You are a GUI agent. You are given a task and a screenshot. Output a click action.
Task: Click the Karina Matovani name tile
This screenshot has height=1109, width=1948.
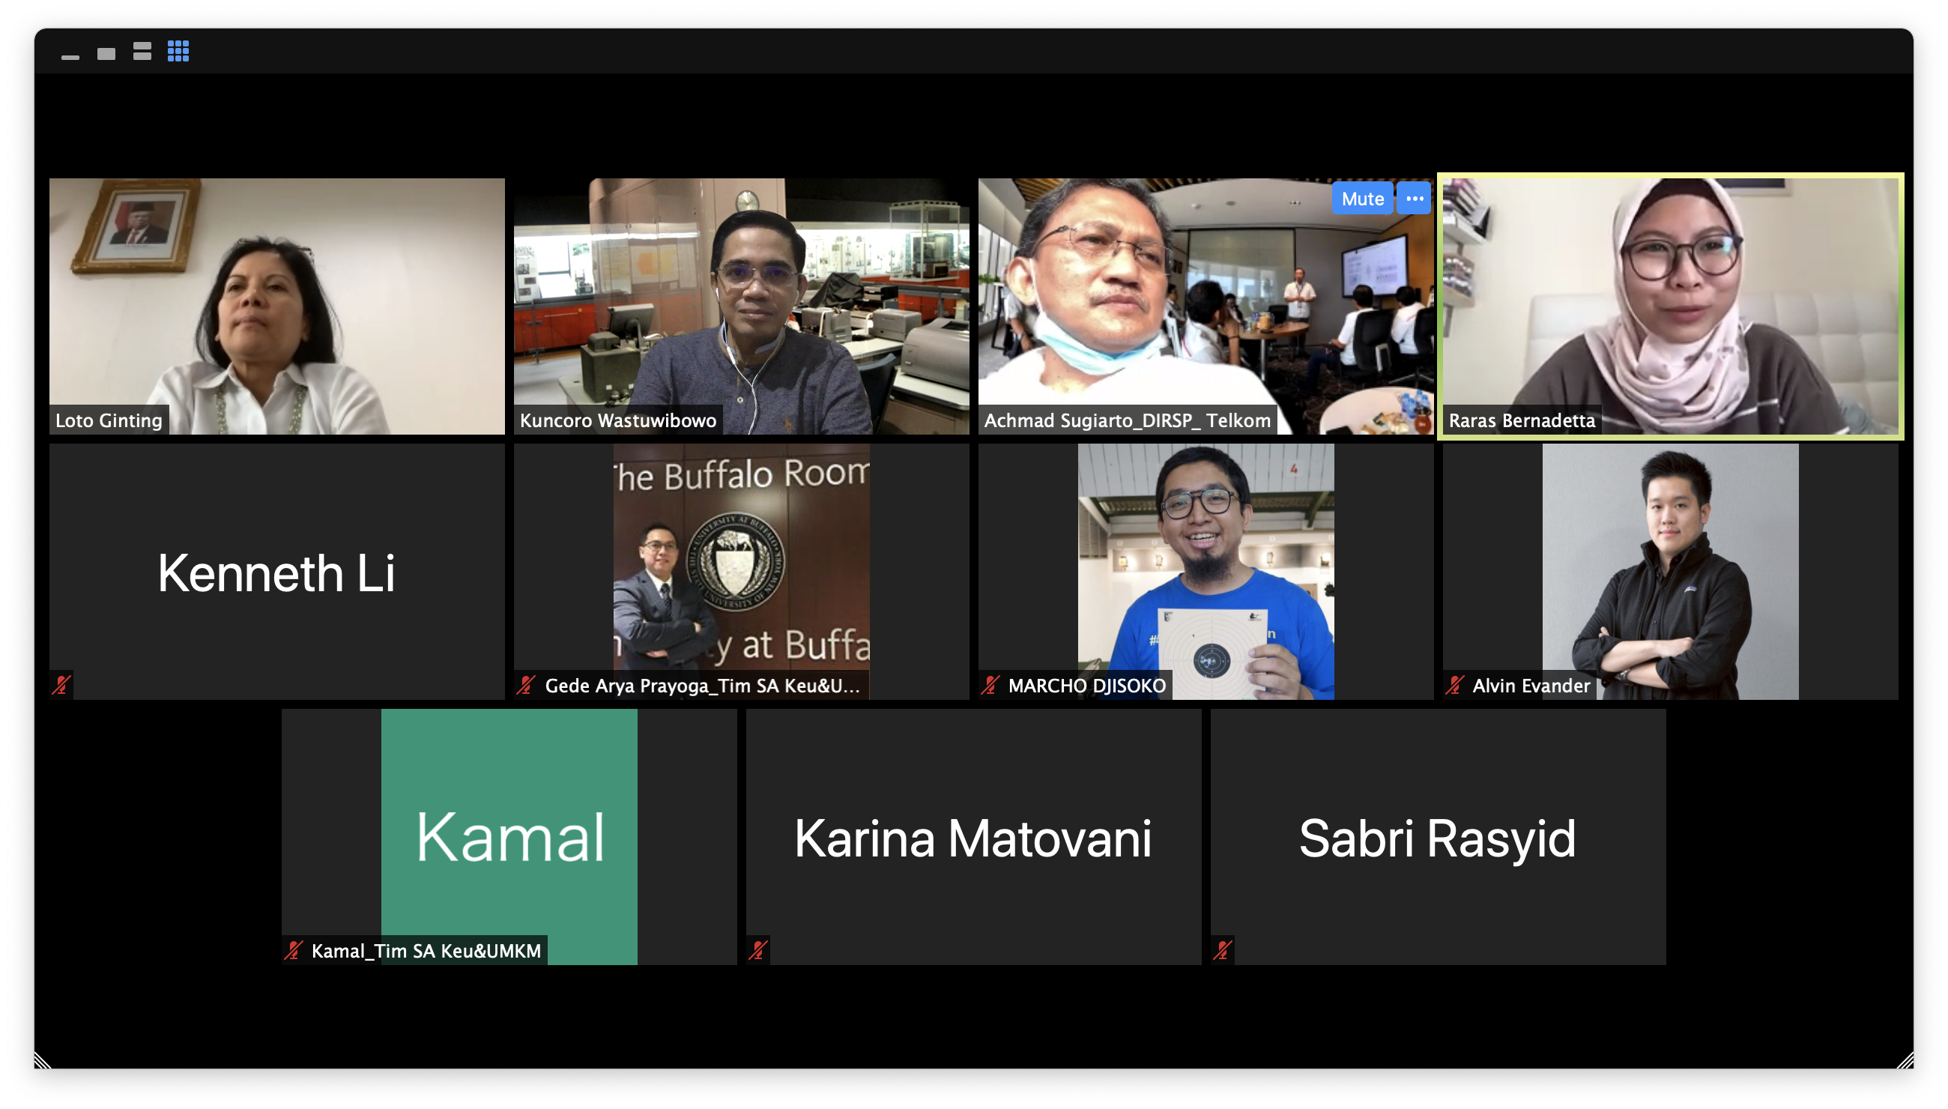973,836
